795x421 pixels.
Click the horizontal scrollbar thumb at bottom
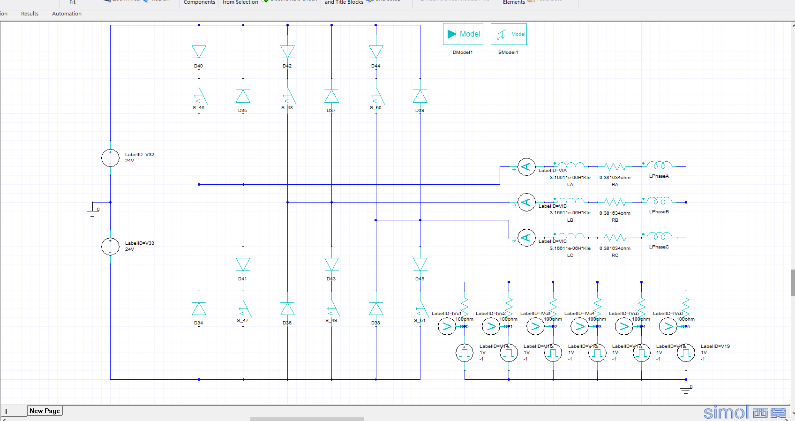(x=307, y=419)
